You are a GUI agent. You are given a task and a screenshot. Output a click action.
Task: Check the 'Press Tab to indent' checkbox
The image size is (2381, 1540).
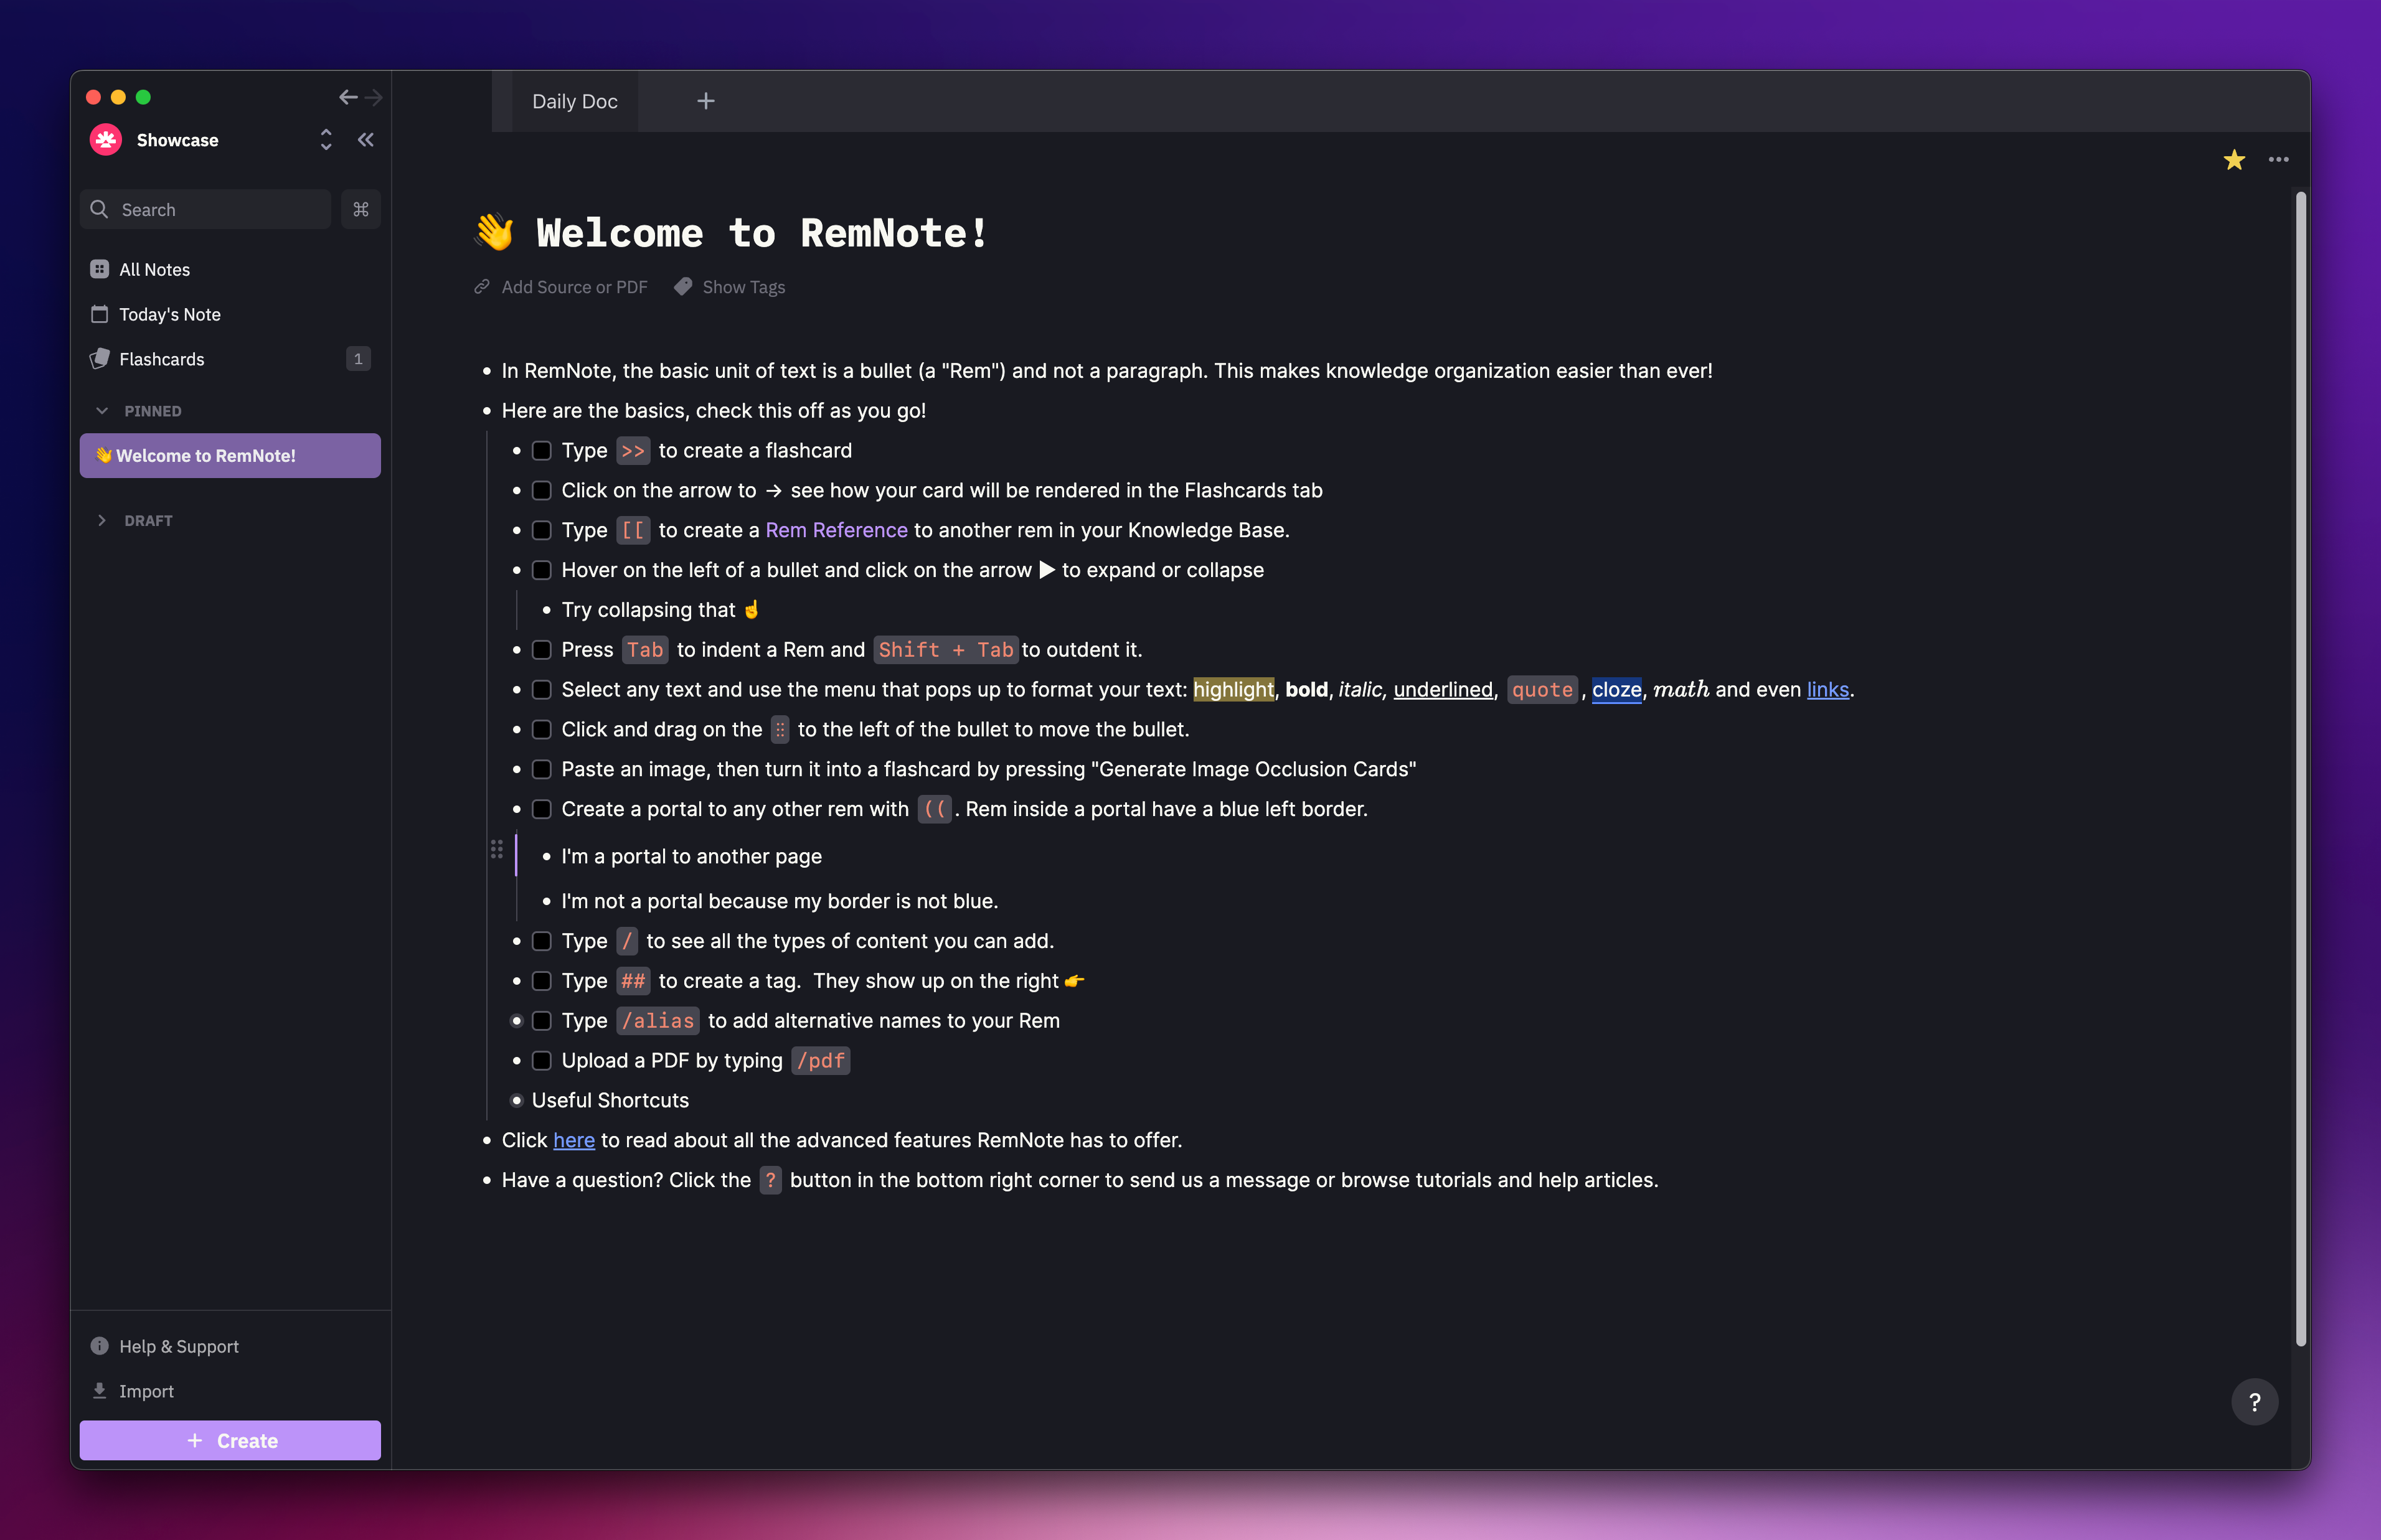pos(542,650)
